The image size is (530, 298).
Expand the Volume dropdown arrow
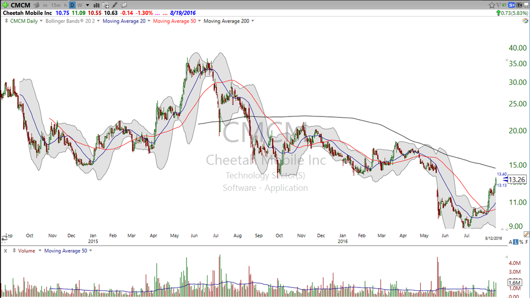click(x=40, y=251)
